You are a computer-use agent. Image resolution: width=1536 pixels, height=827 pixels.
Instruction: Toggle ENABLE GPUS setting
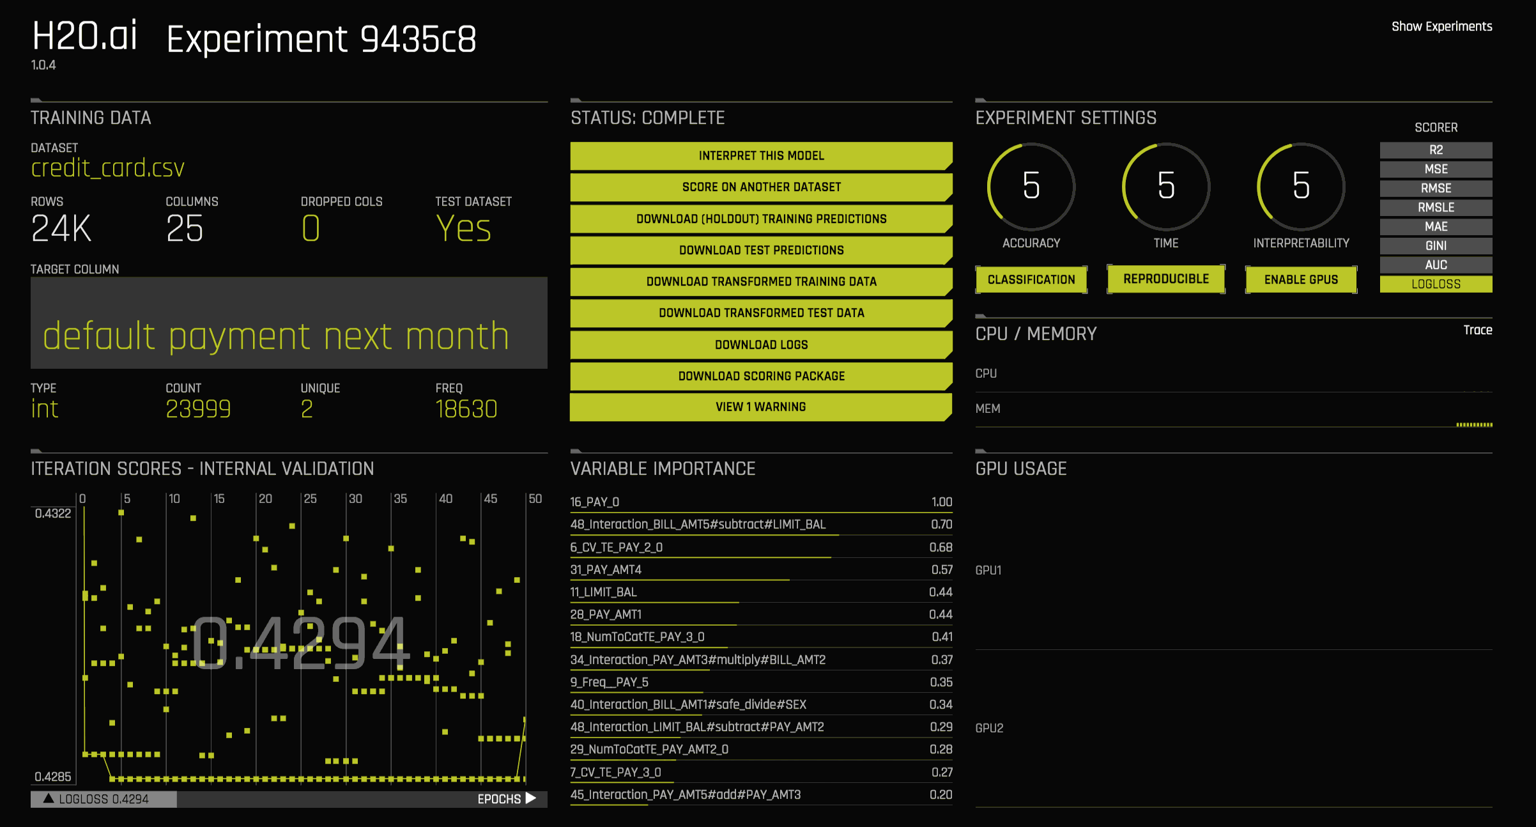pos(1300,279)
